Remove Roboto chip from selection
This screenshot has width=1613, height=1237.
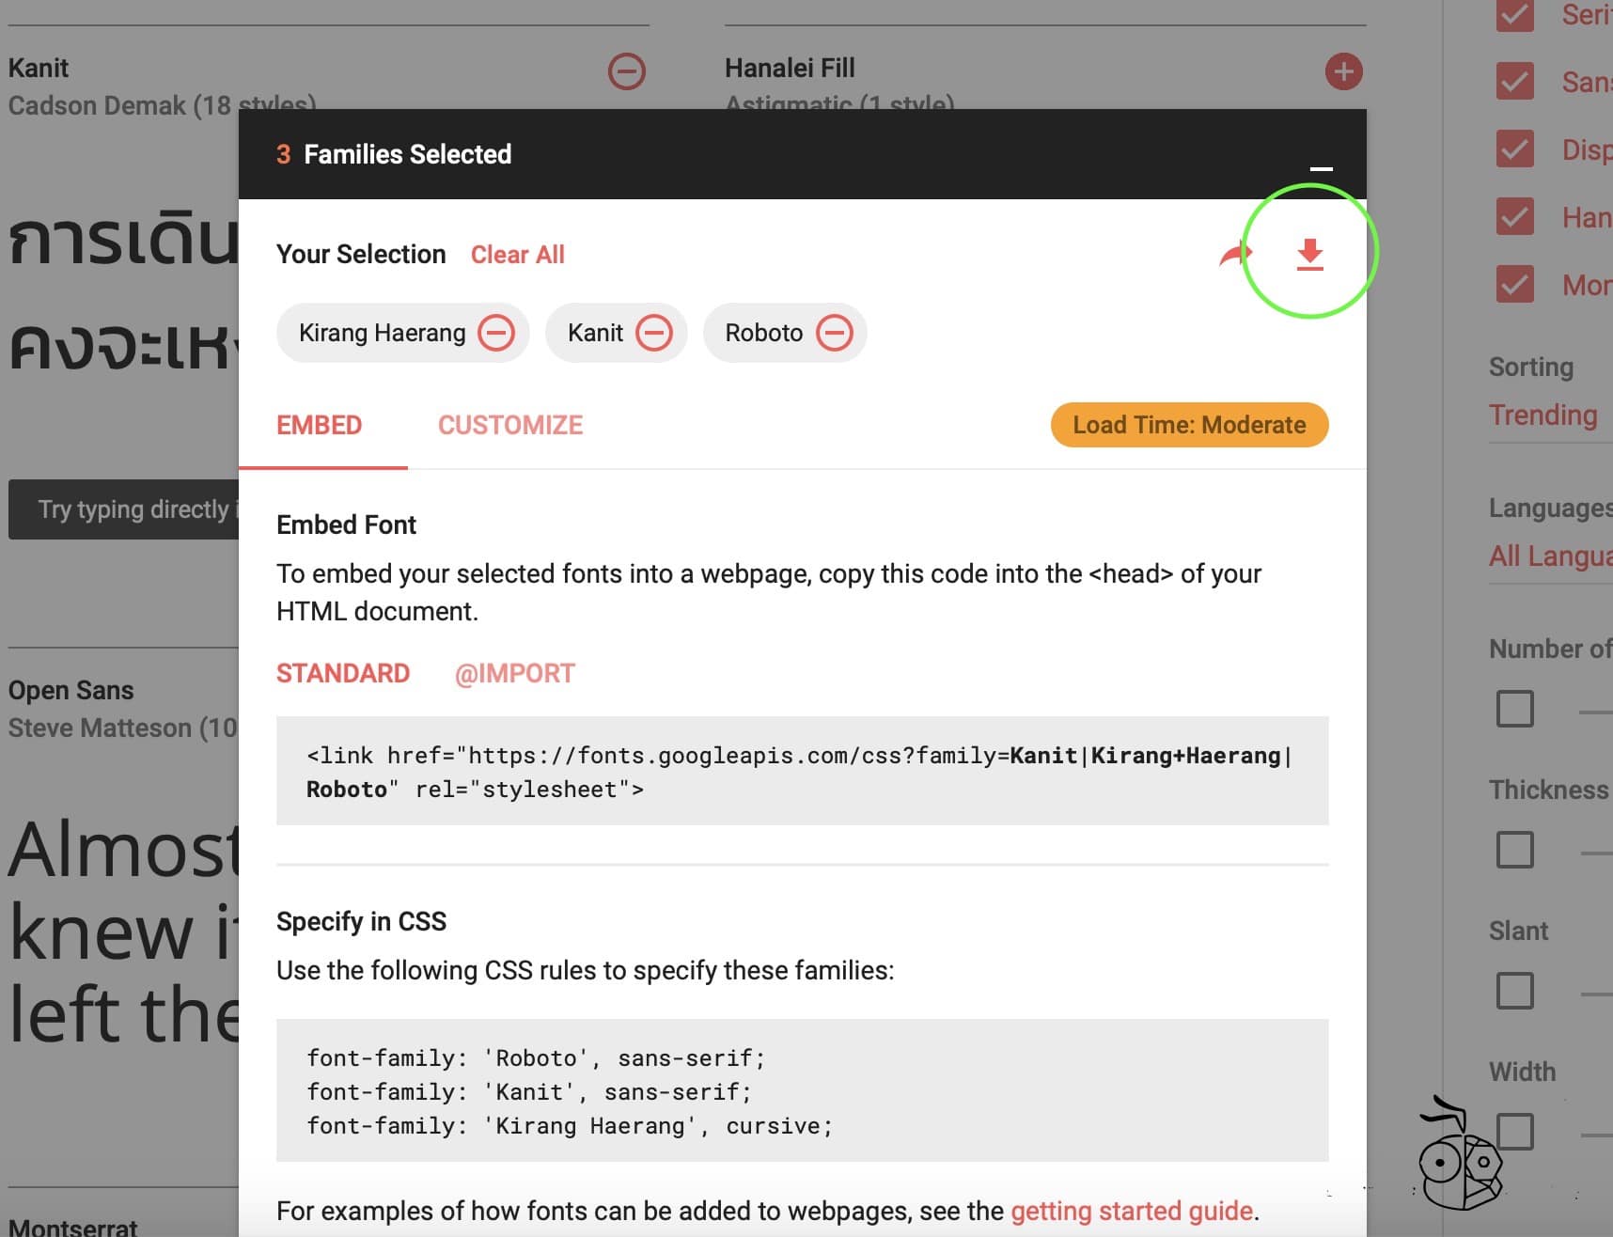click(834, 333)
